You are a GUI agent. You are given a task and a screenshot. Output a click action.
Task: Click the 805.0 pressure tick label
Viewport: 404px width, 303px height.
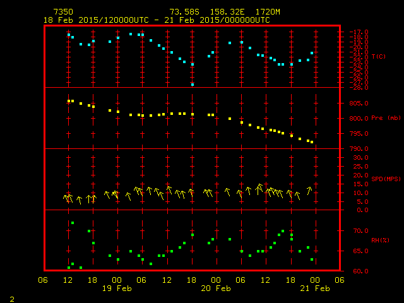[359, 104]
